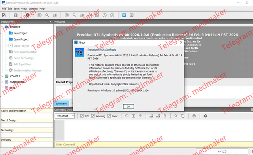
Task: Click the SEV severity icon
Action: pos(158,116)
